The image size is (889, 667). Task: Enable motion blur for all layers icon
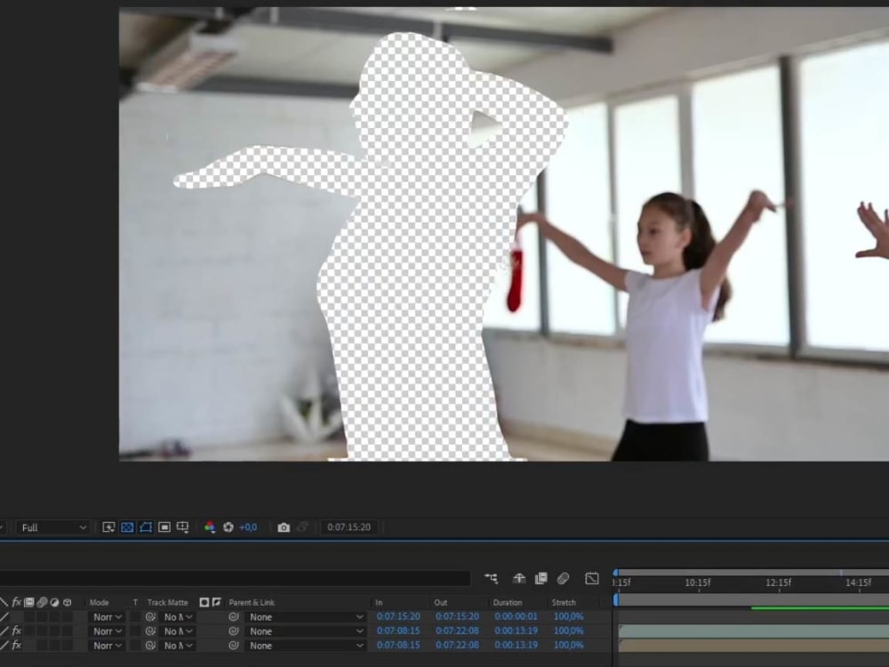pyautogui.click(x=563, y=578)
